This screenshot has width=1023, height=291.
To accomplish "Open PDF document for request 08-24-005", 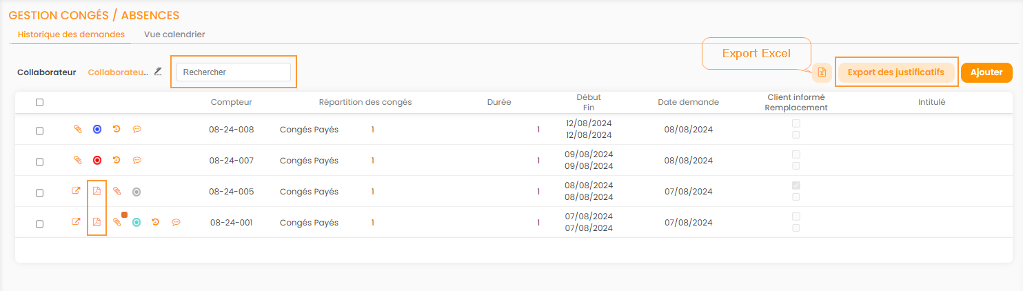I will [x=97, y=192].
